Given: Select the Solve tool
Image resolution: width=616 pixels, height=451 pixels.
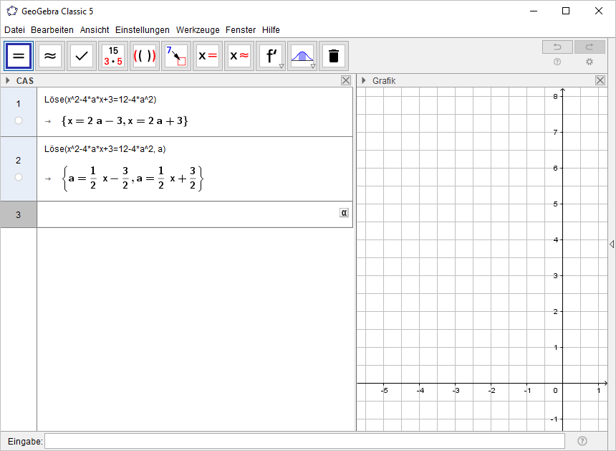Looking at the screenshot, I should (207, 55).
